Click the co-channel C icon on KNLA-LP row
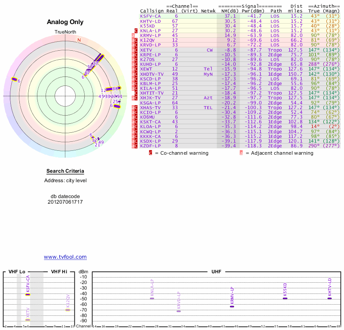Screen dimensions: 344x330 coord(136,31)
